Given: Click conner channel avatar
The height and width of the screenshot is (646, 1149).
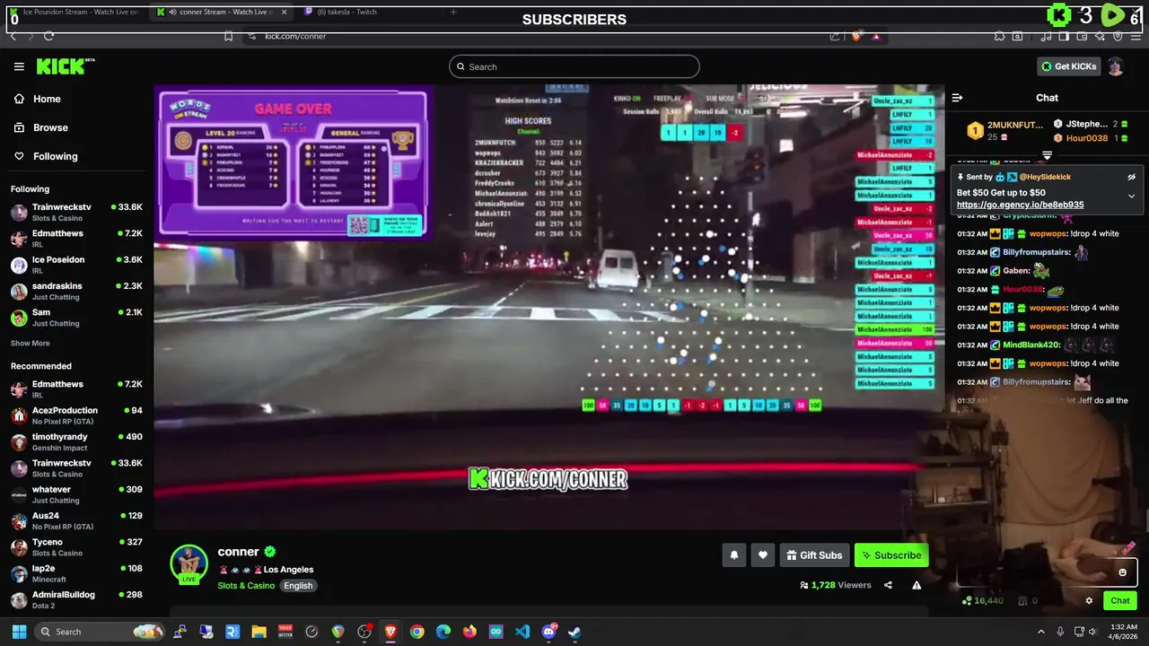Looking at the screenshot, I should tap(189, 563).
